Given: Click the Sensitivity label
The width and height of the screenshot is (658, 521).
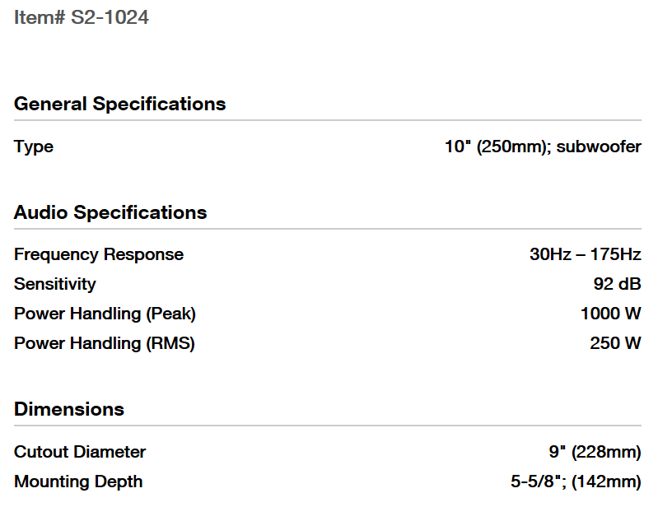Looking at the screenshot, I should pyautogui.click(x=54, y=284).
